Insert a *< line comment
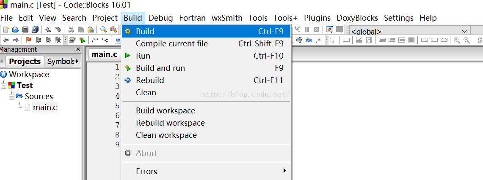Viewport: 483px width, 180px height. coord(105,40)
